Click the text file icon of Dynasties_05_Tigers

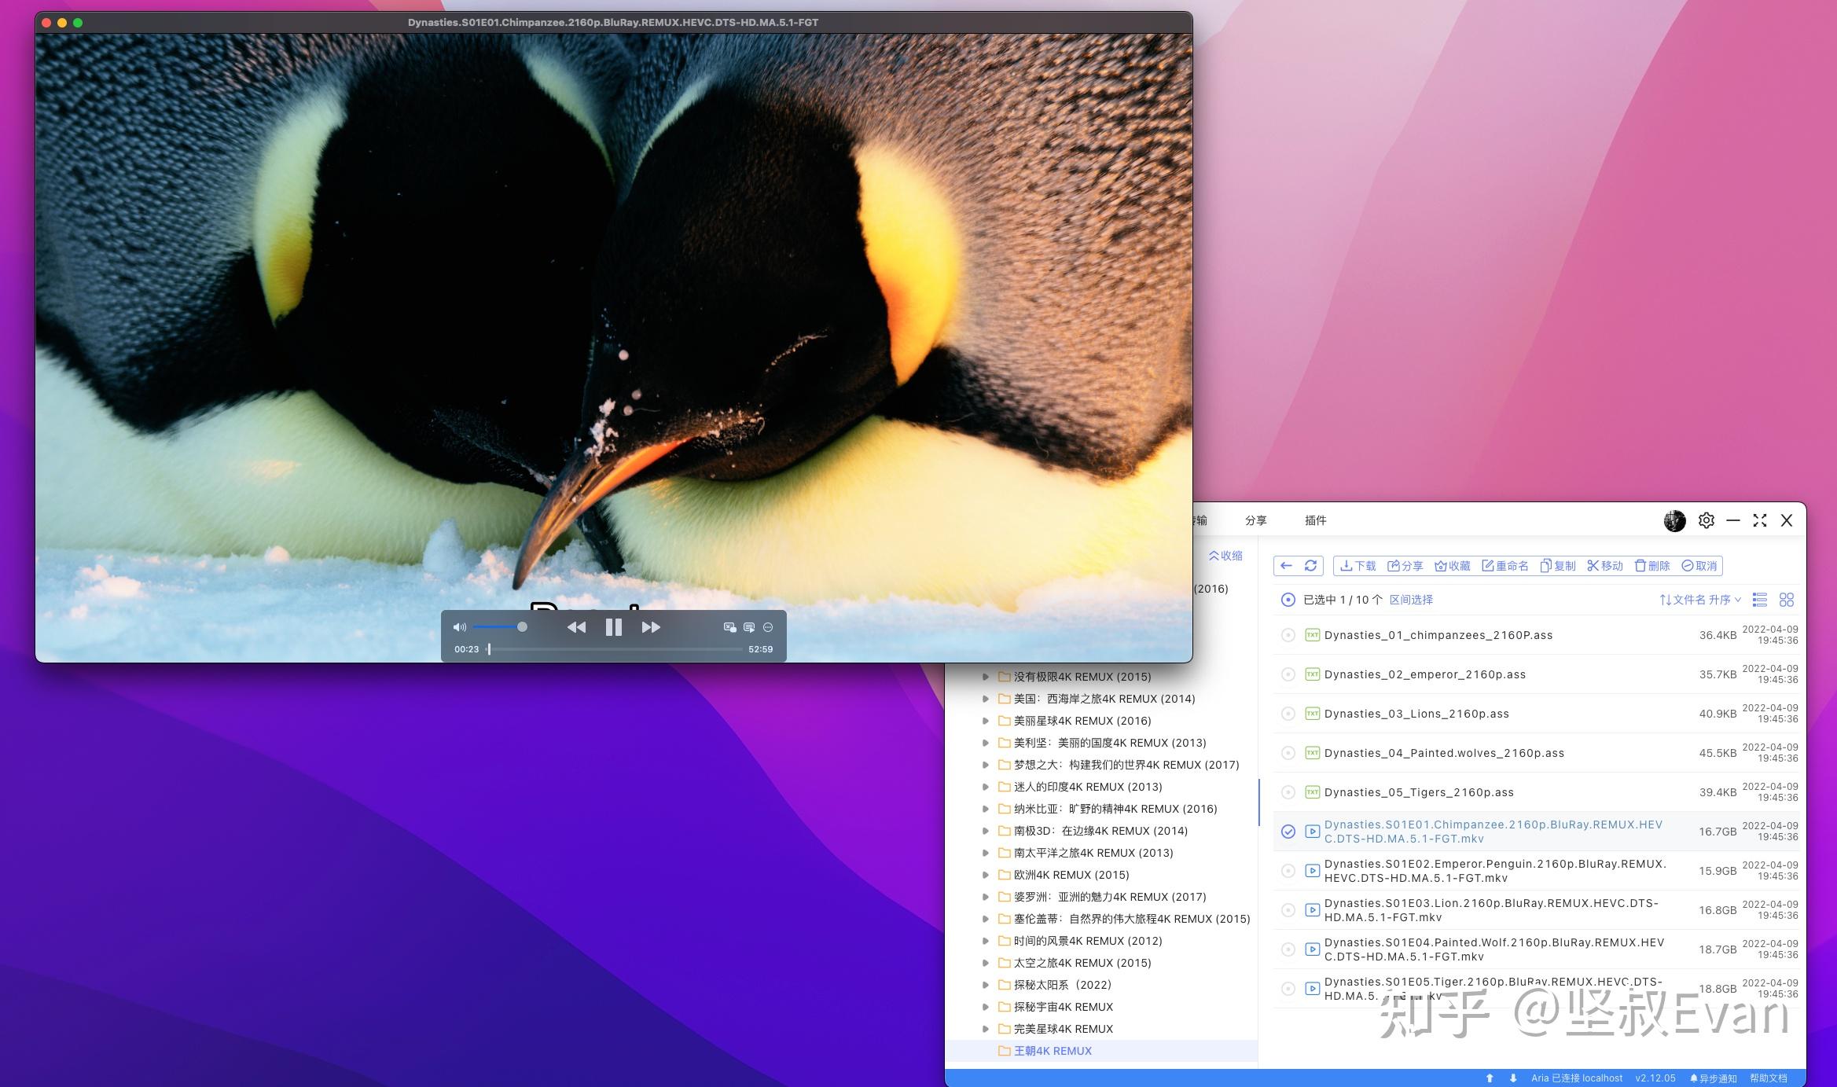point(1312,792)
